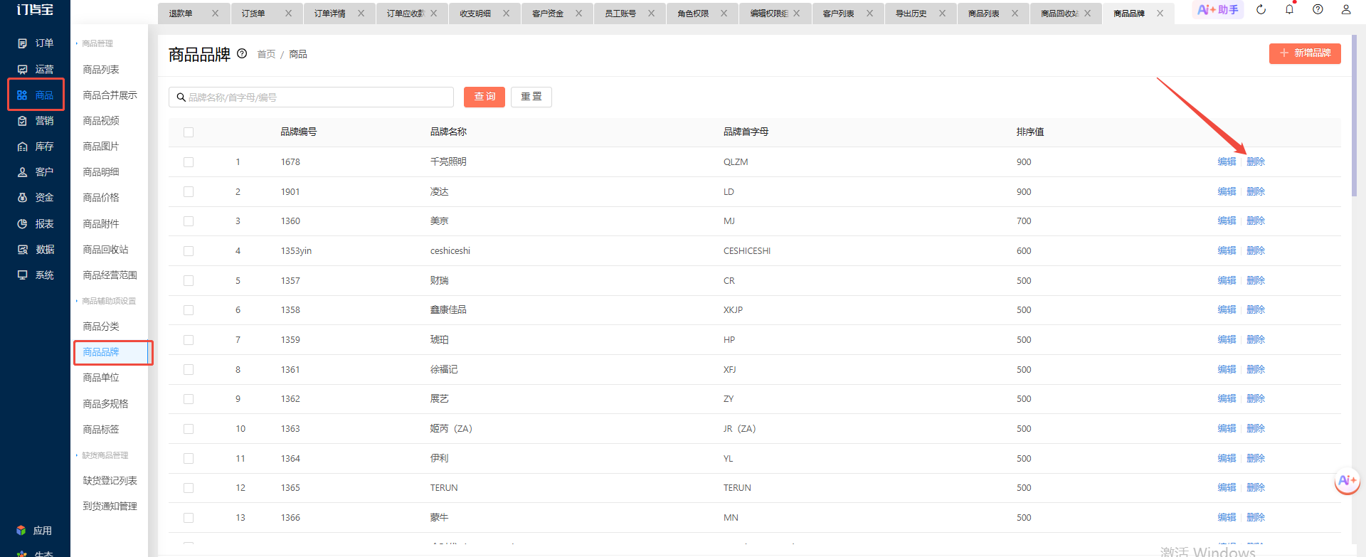
Task: Open the 订单 sidebar module
Action: coord(35,43)
